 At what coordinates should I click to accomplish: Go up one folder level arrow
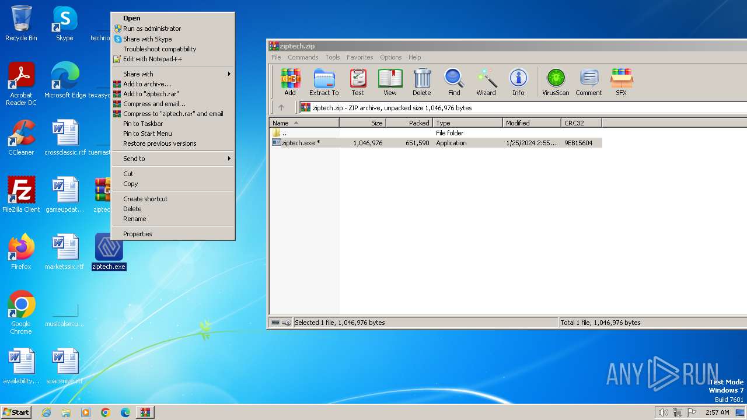(281, 107)
